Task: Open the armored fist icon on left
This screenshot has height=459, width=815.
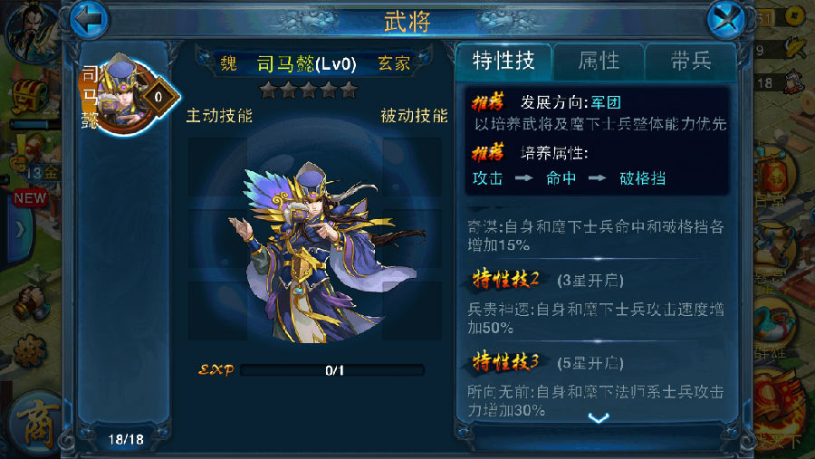Action: pyautogui.click(x=31, y=302)
